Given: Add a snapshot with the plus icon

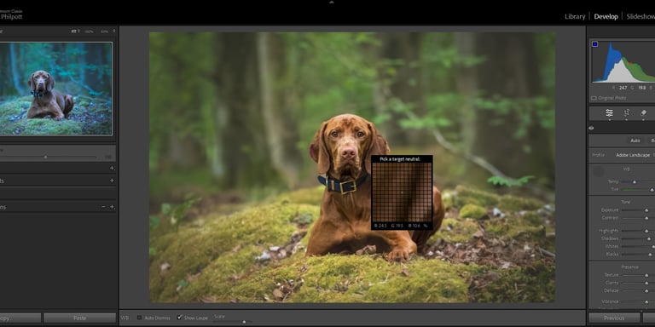Looking at the screenshot, I should (112, 181).
